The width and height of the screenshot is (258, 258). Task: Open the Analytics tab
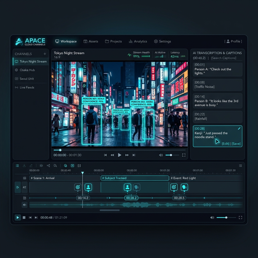[138, 41]
